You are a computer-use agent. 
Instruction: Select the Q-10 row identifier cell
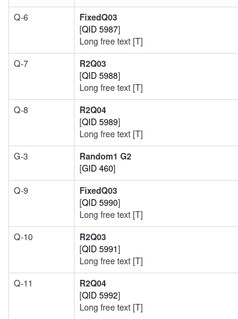(41, 250)
